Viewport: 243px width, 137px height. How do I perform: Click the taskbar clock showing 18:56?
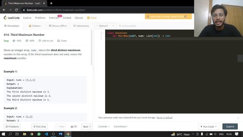coord(229,134)
